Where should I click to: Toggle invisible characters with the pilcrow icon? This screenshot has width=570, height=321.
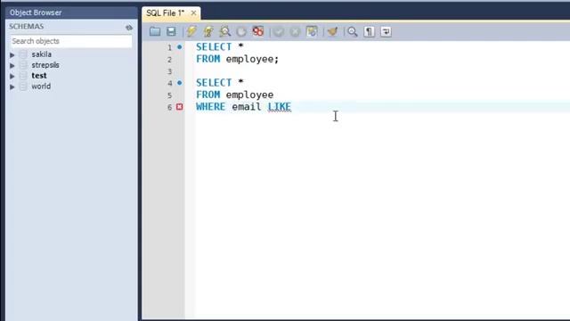click(369, 32)
